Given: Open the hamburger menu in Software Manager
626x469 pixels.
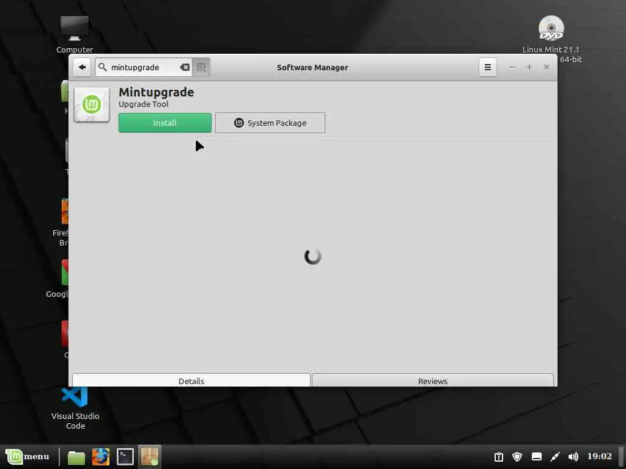Looking at the screenshot, I should point(487,67).
